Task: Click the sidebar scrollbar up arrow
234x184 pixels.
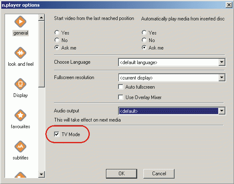Action: [x=41, y=17]
